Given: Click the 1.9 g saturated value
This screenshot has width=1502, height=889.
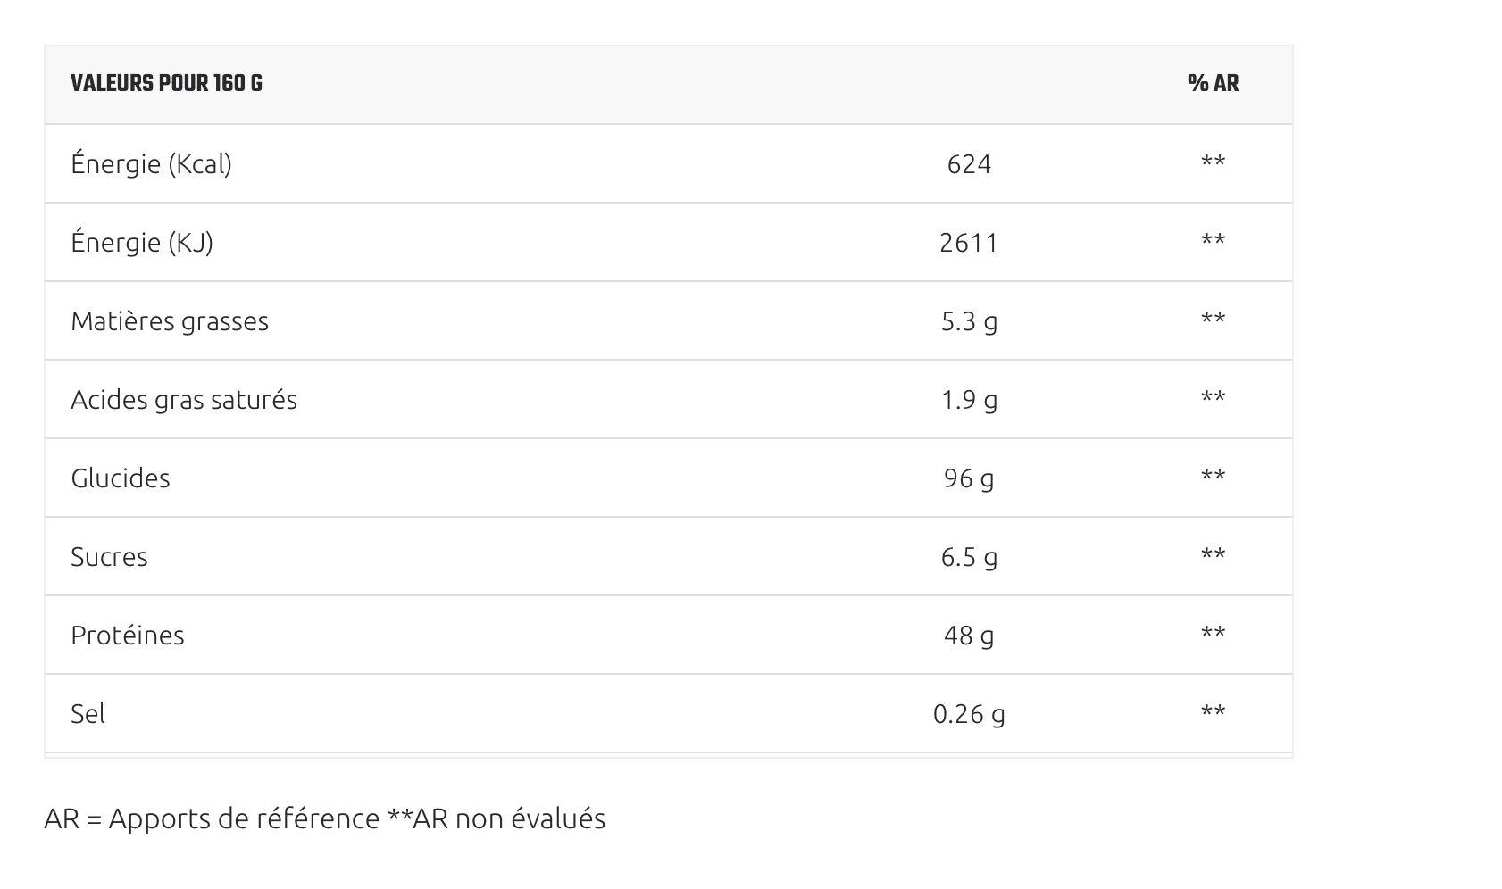Looking at the screenshot, I should (969, 400).
